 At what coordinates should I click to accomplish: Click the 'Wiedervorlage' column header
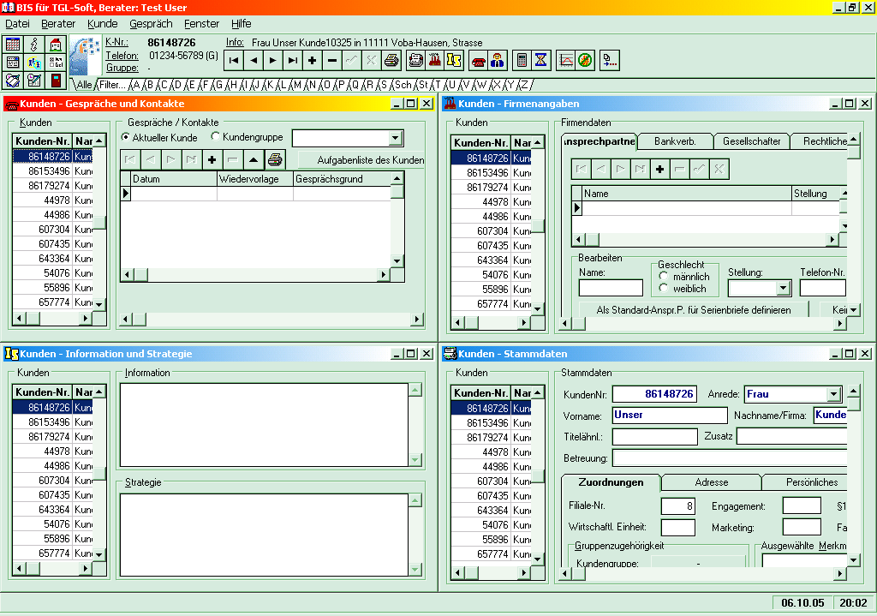(x=254, y=179)
